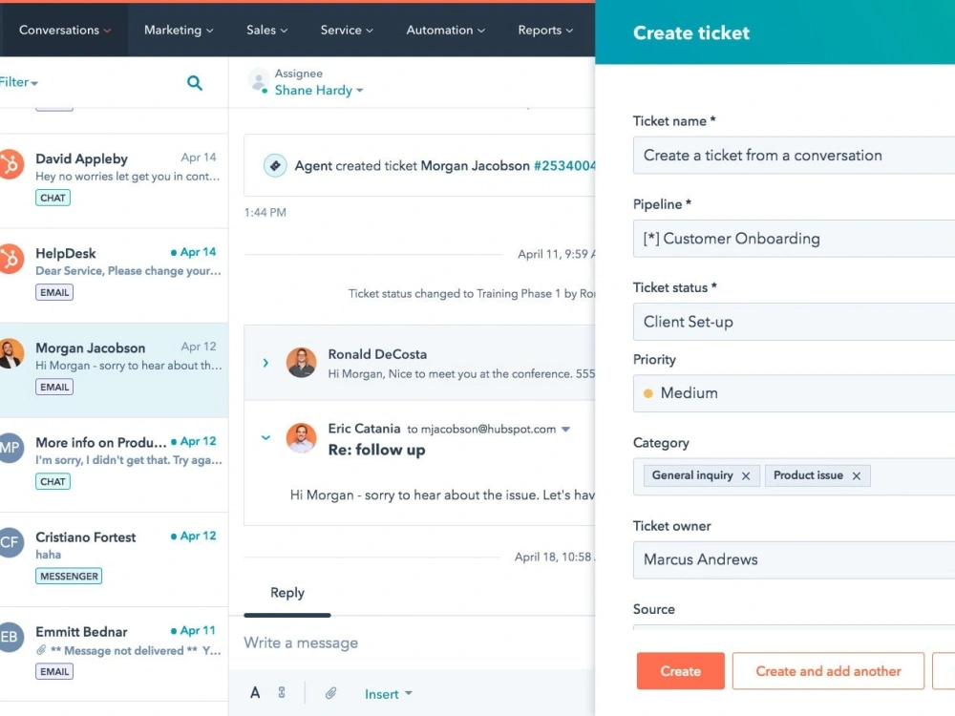The width and height of the screenshot is (955, 716).
Task: Open the Filter dropdown
Action: [19, 82]
